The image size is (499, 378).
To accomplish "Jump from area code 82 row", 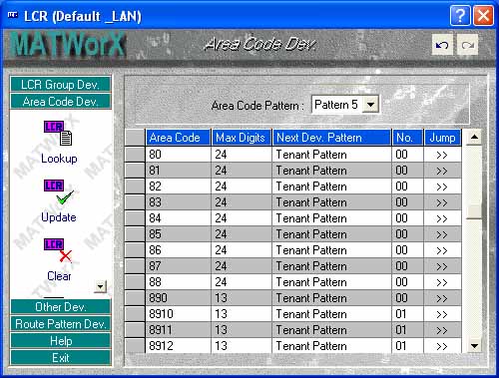I will [x=442, y=187].
